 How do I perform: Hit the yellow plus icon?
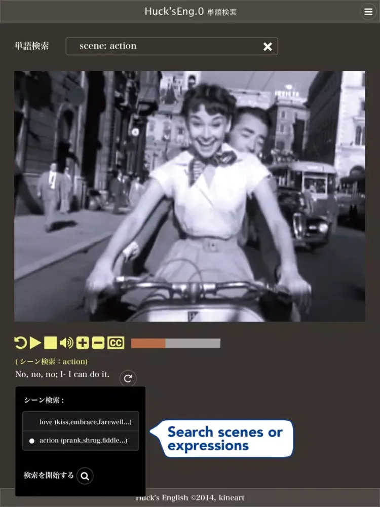click(x=83, y=343)
